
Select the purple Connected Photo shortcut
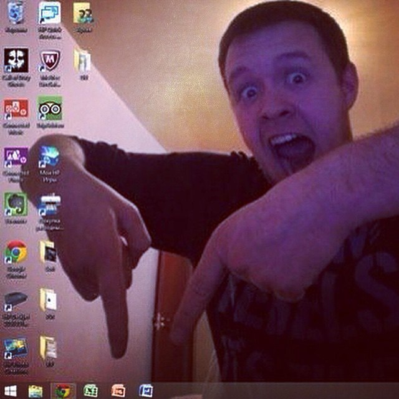(x=16, y=156)
